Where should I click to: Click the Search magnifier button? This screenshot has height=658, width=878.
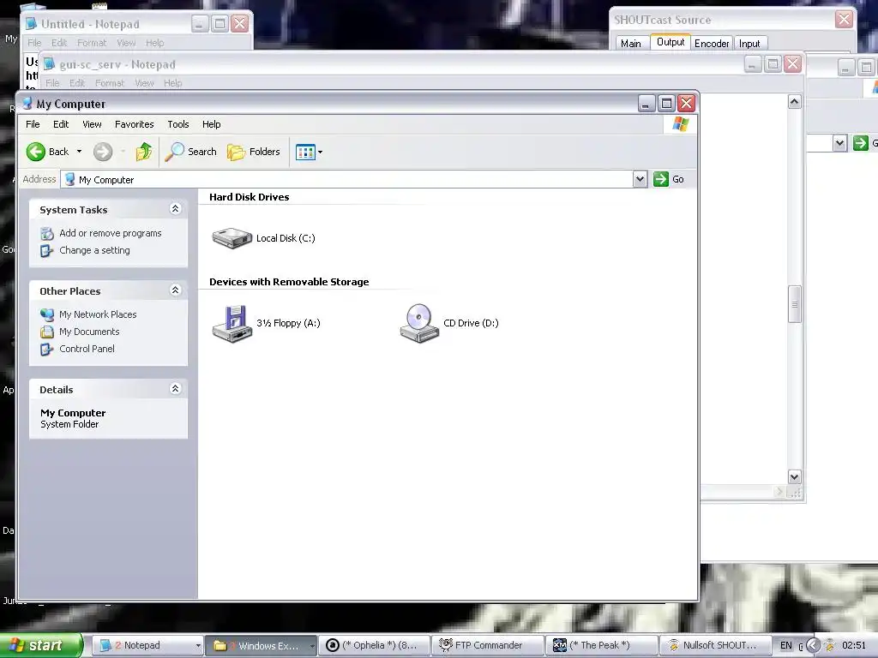click(x=191, y=152)
